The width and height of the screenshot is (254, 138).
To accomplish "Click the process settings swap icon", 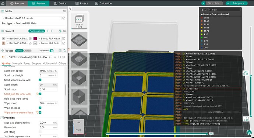I will 64,51.
